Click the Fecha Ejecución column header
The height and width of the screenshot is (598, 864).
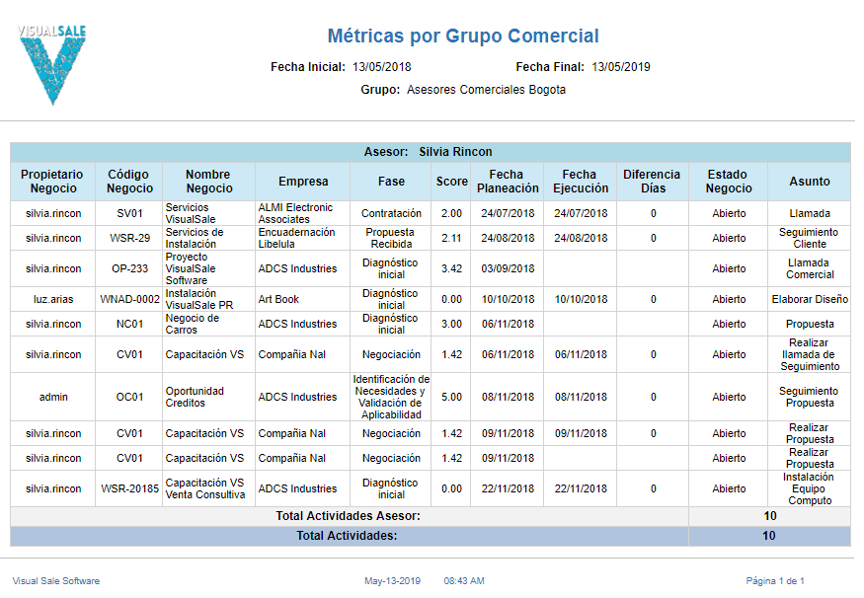click(581, 182)
